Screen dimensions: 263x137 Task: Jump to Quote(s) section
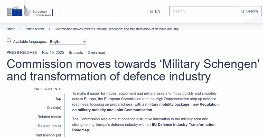54,108
